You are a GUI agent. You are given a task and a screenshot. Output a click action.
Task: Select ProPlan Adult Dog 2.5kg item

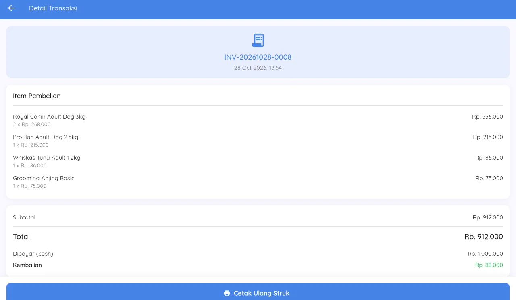click(46, 137)
